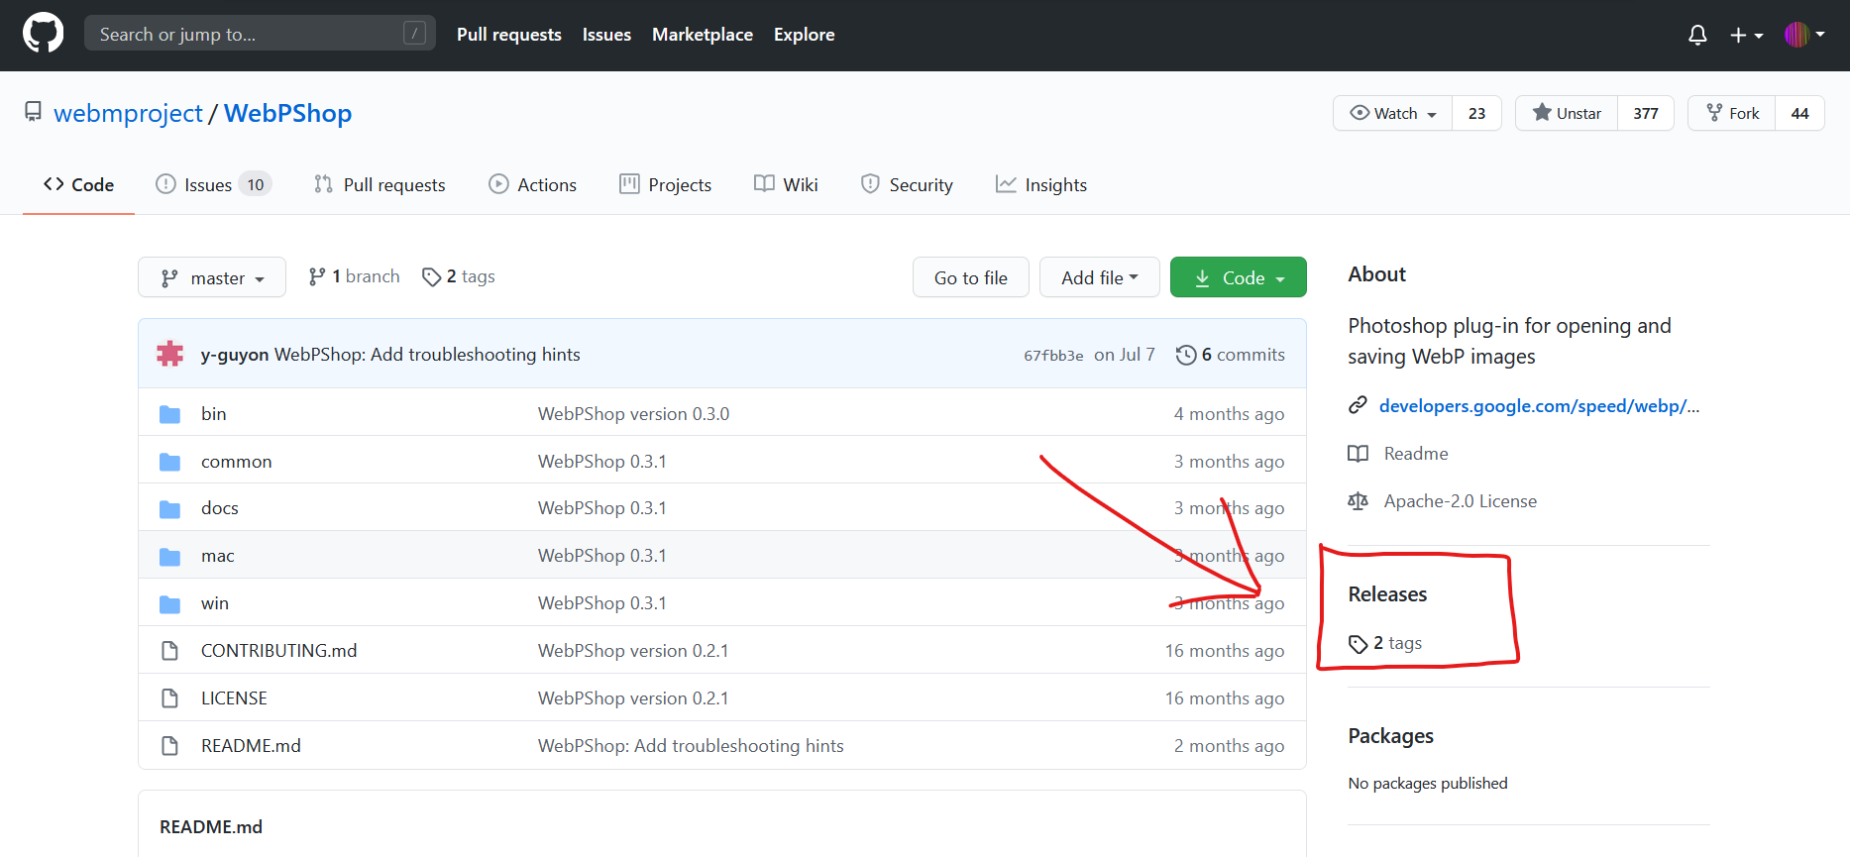Click the common folder icon

point(170,462)
